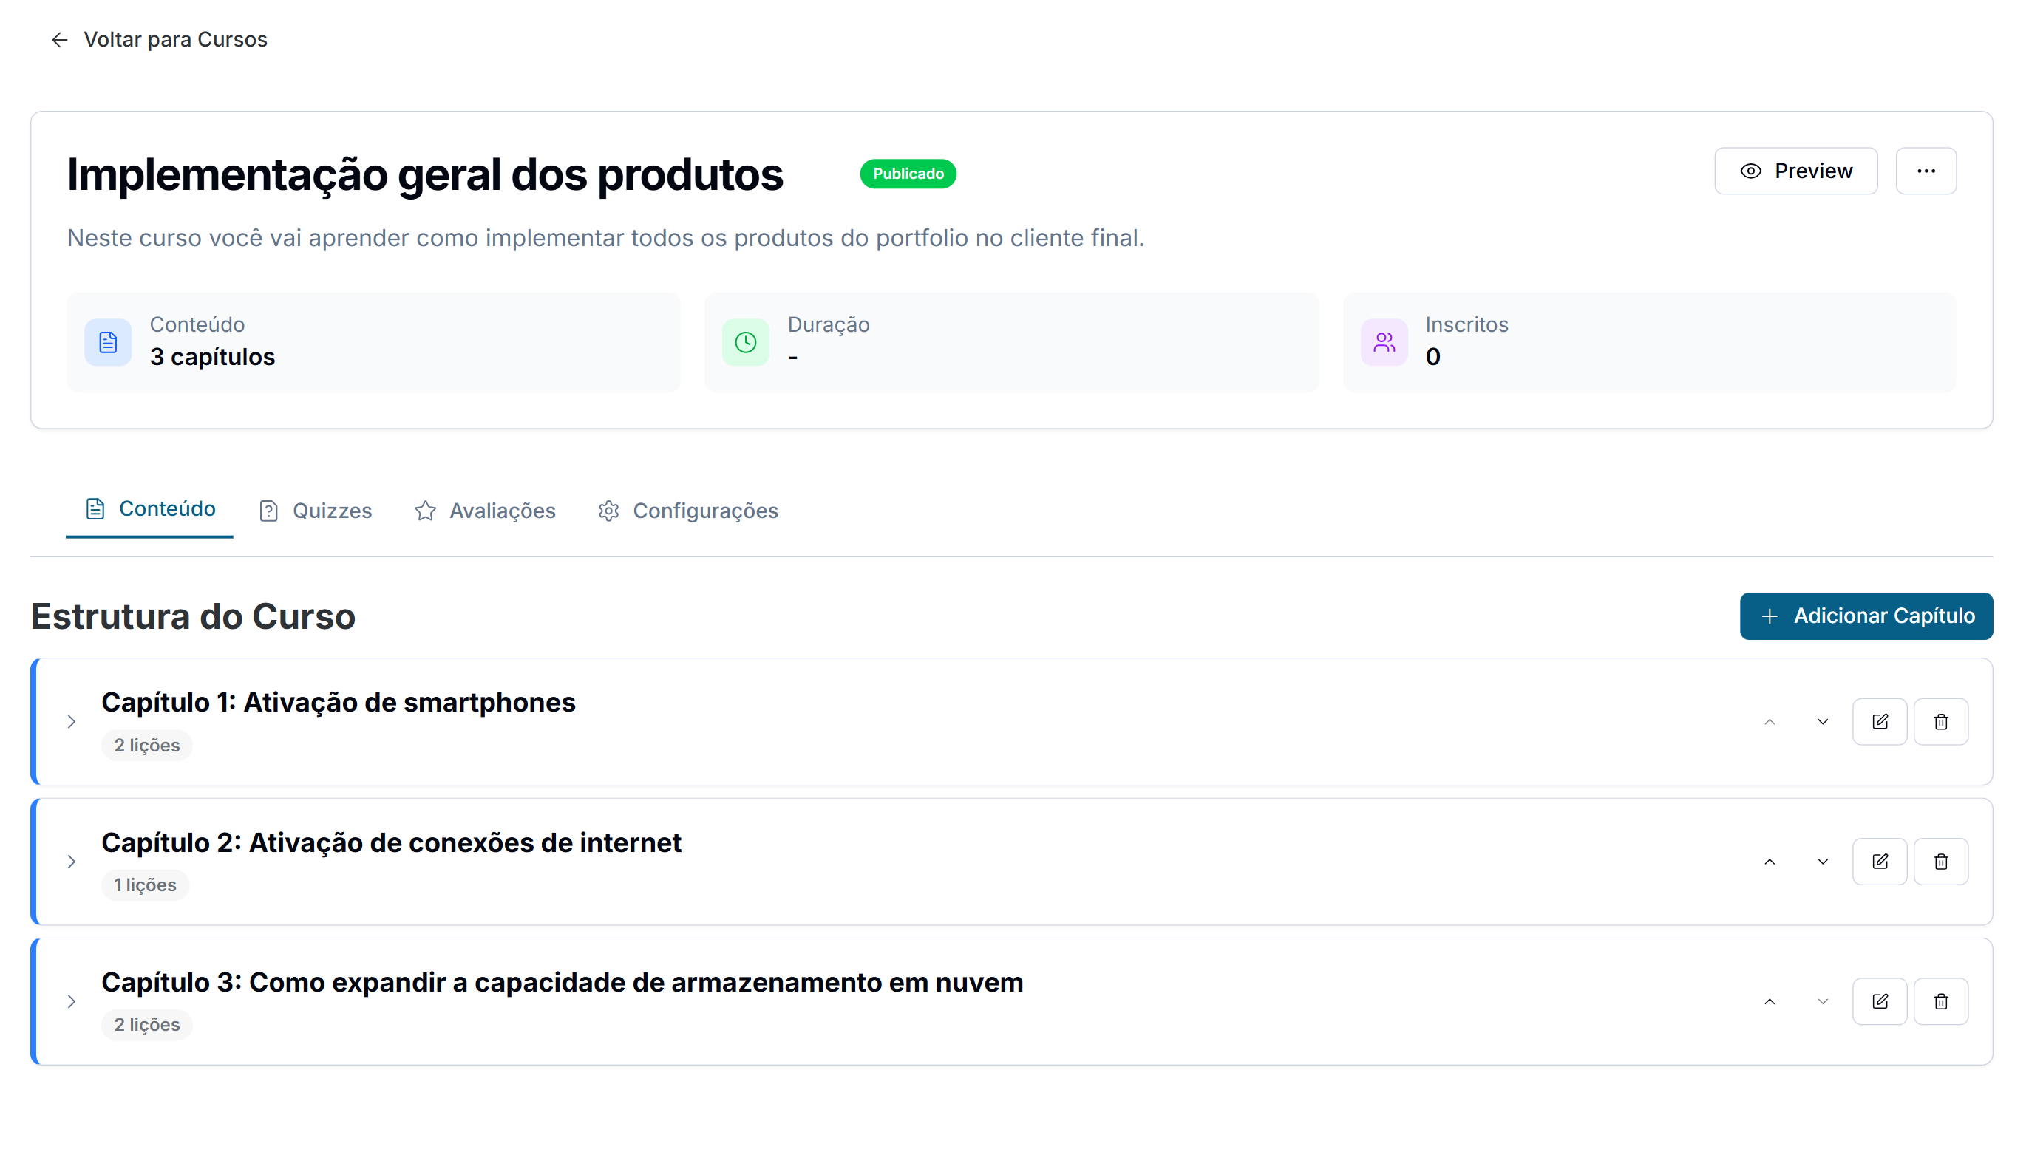Switch to the Quizzes tab
The image size is (2029, 1169).
[x=316, y=511]
